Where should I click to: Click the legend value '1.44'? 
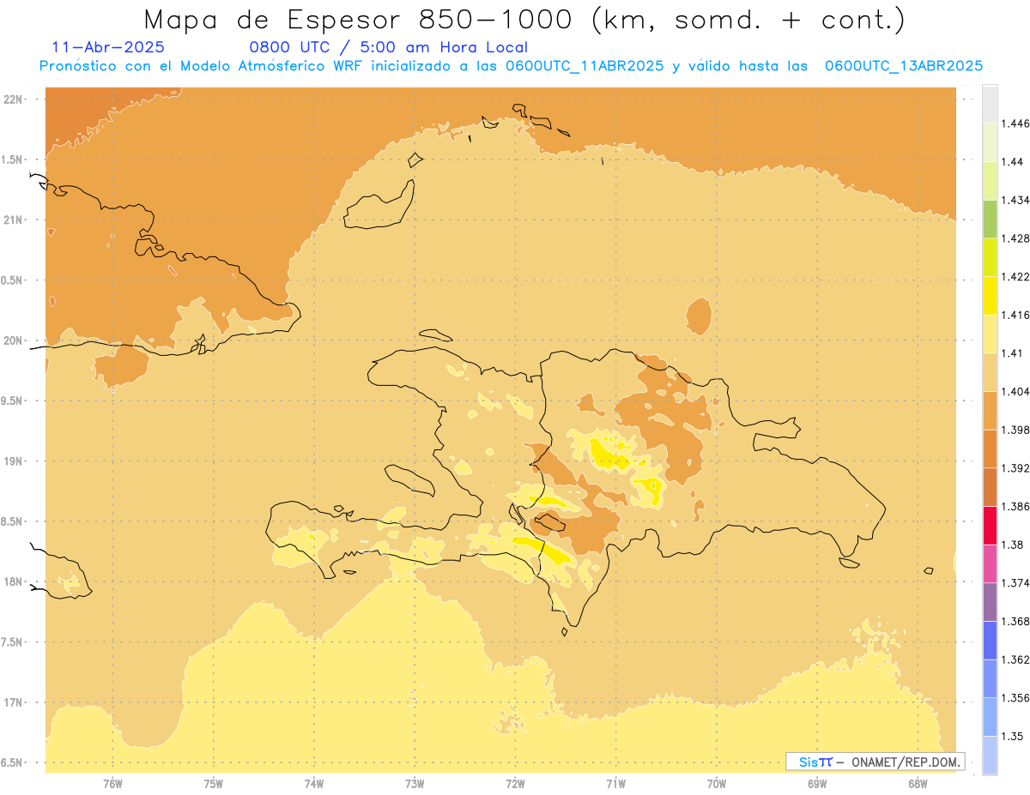pyautogui.click(x=1014, y=161)
